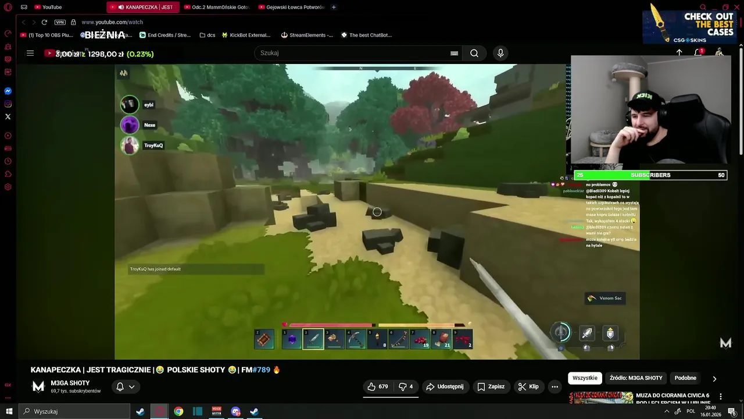Open KickBot External bookmark
Viewport: 744px width, 419px height.
(246, 35)
